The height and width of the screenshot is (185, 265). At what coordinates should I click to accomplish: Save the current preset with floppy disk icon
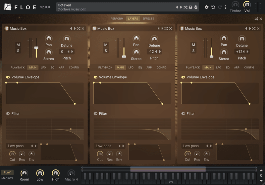pyautogui.click(x=191, y=7)
